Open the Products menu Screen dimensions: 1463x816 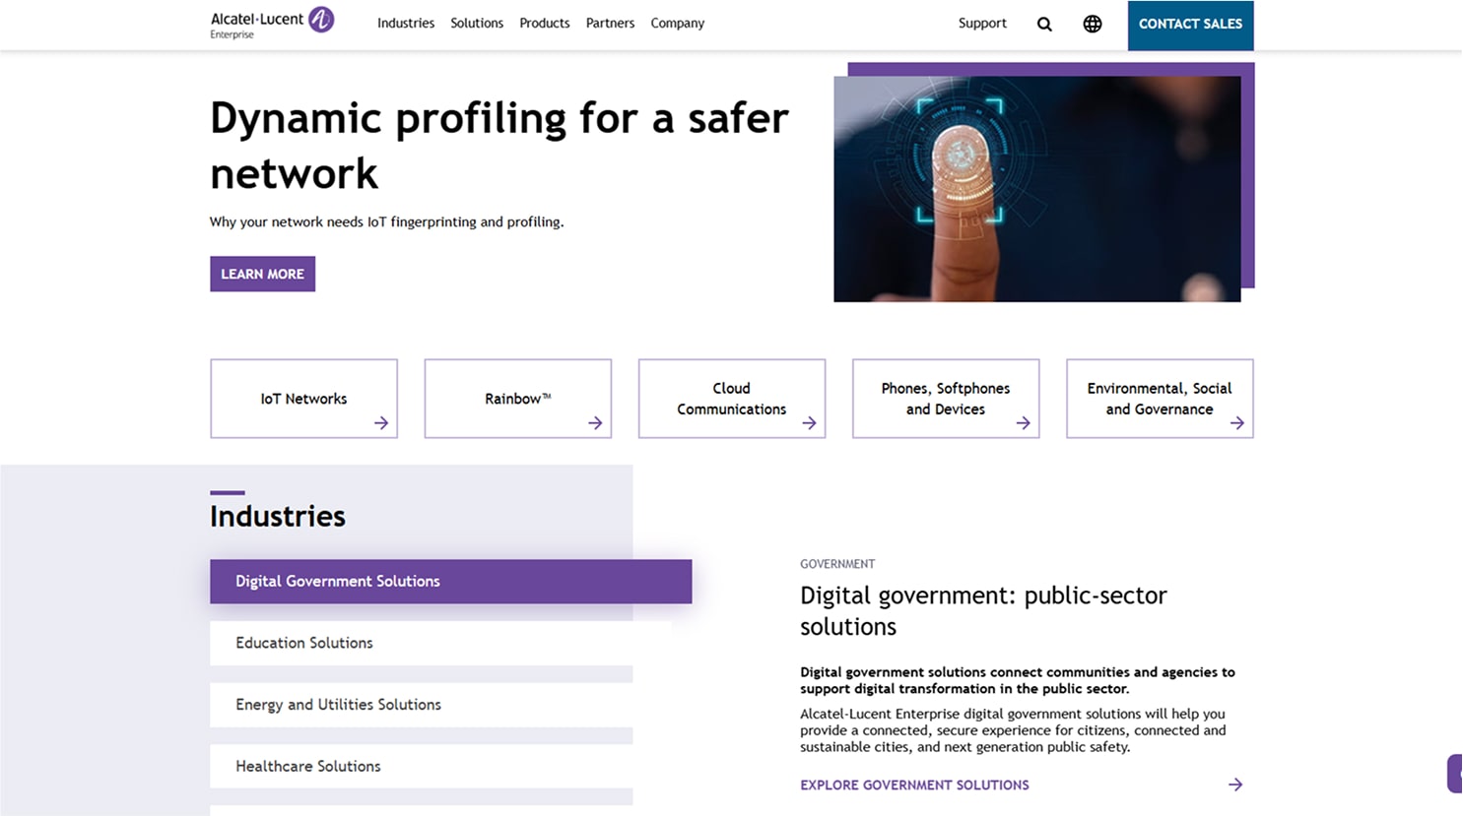click(545, 24)
